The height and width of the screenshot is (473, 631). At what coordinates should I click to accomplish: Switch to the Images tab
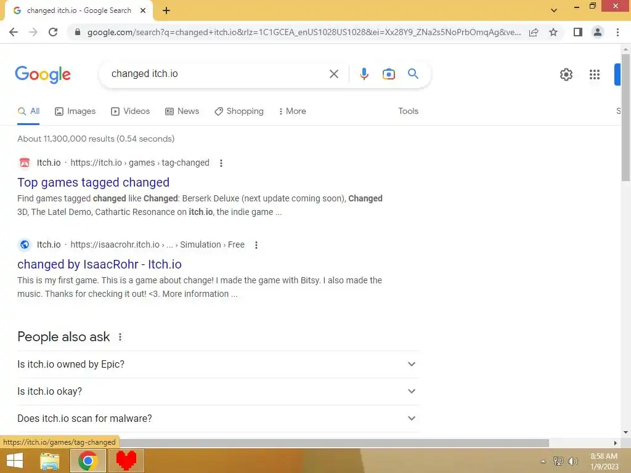(x=75, y=111)
